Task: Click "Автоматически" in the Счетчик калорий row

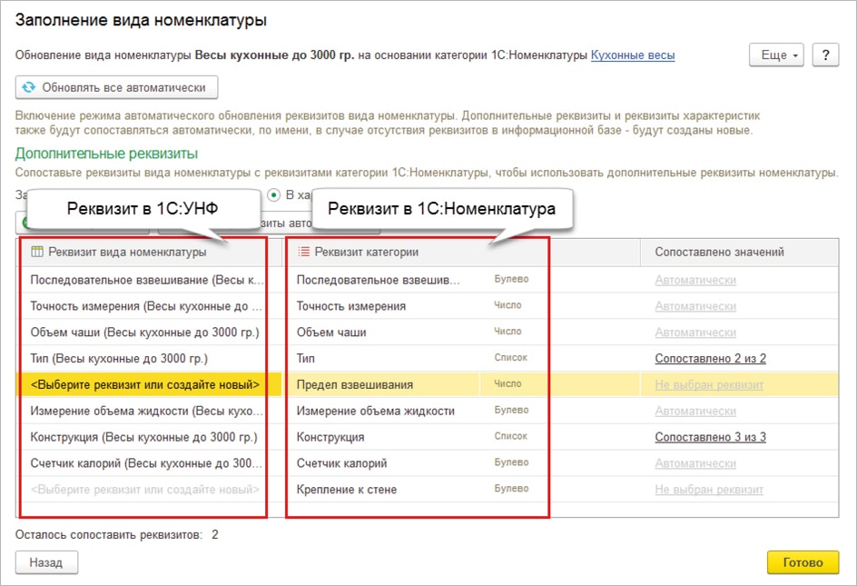Action: click(695, 464)
